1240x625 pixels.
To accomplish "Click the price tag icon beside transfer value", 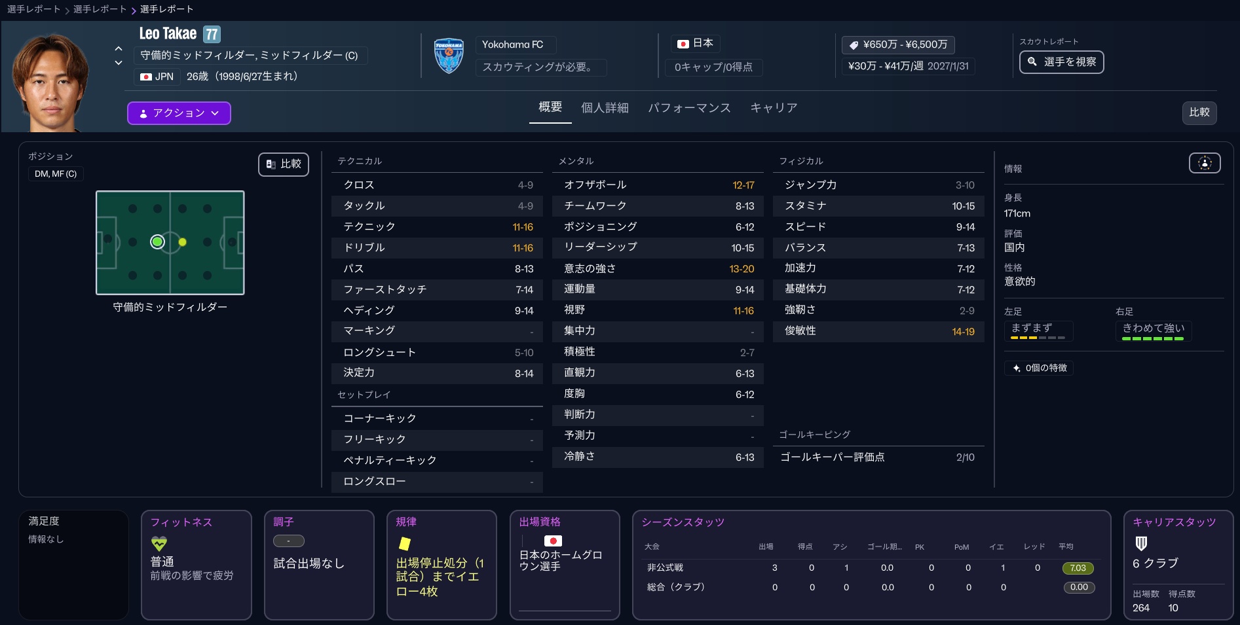I will [x=854, y=45].
